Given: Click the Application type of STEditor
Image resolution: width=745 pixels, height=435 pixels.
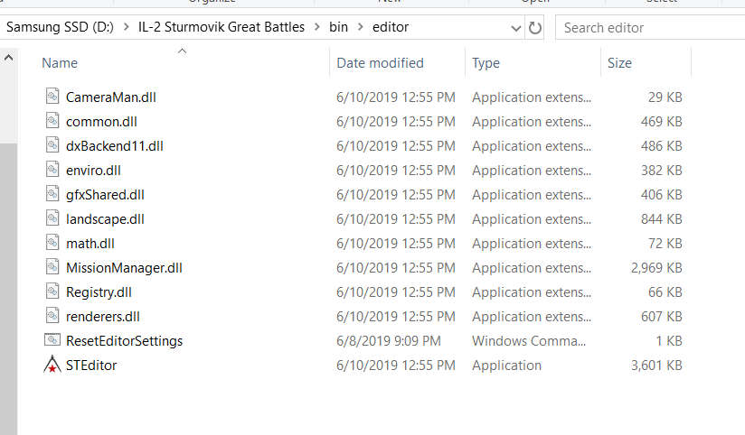Looking at the screenshot, I should coord(506,366).
